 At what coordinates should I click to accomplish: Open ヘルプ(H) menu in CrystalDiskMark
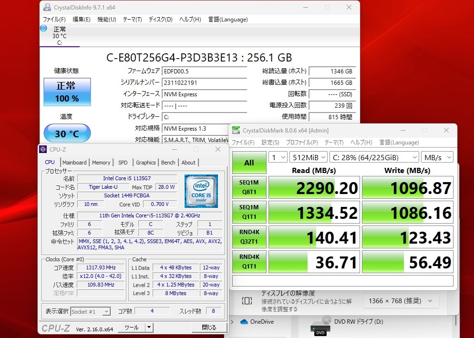[x=361, y=143]
